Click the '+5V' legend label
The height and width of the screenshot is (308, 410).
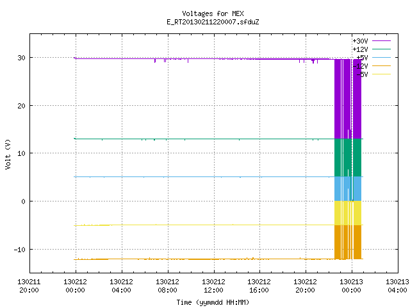pos(362,58)
